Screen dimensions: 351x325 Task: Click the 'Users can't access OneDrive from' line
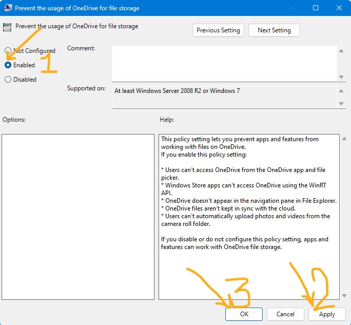(243, 174)
